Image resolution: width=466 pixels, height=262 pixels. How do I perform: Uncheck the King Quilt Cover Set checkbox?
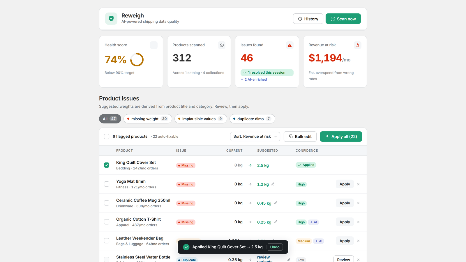[107, 165]
